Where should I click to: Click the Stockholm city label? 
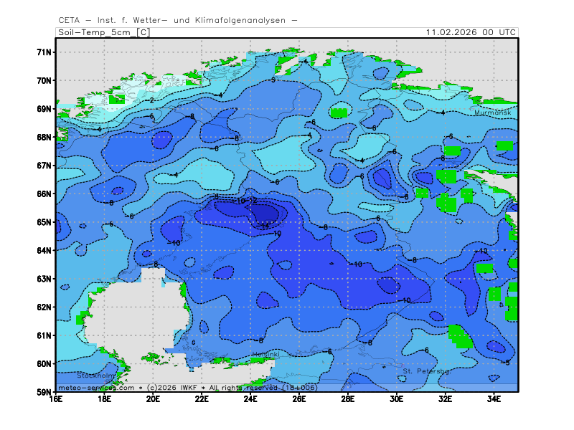(96, 375)
